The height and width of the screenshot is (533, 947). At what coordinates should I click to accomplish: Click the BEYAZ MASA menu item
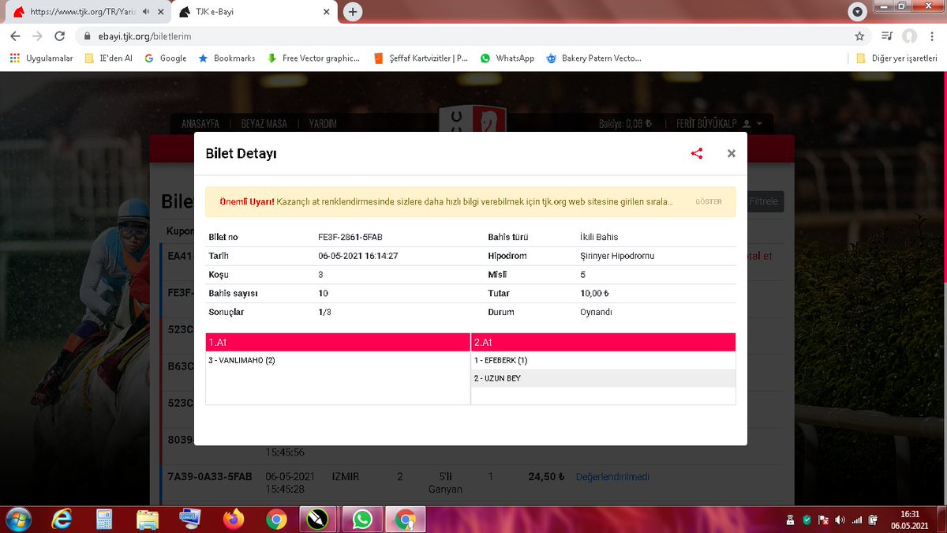point(264,124)
